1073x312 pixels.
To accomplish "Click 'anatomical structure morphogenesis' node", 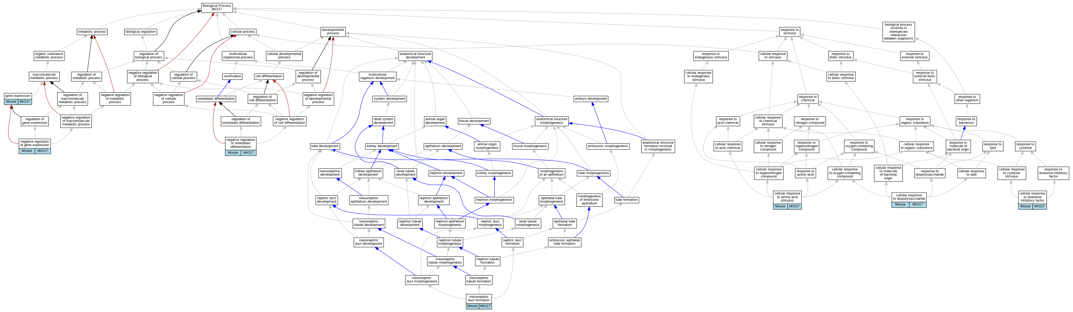I will click(552, 121).
